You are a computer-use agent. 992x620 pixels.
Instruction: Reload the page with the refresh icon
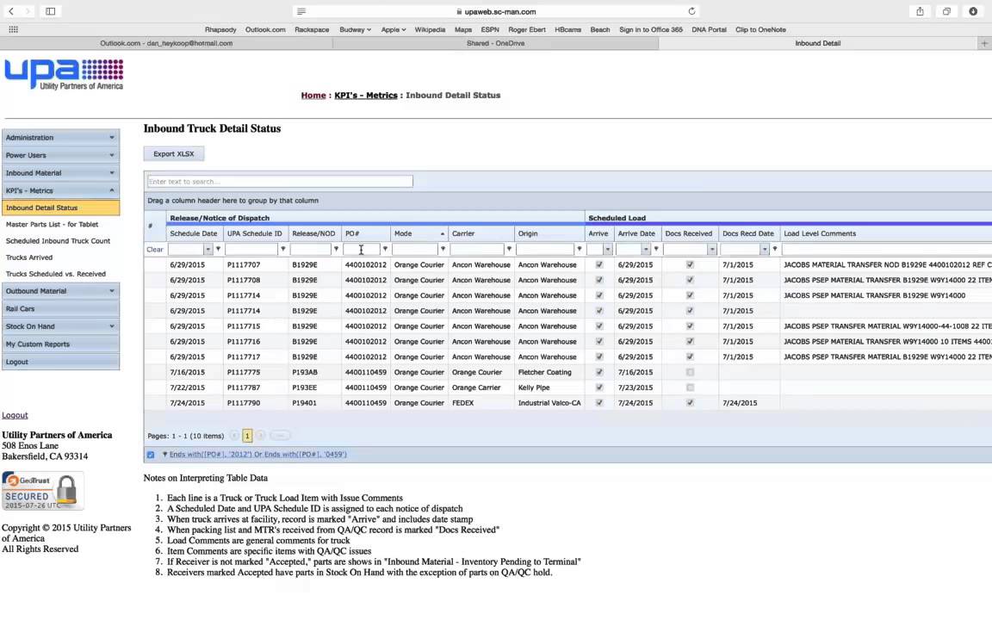[691, 11]
